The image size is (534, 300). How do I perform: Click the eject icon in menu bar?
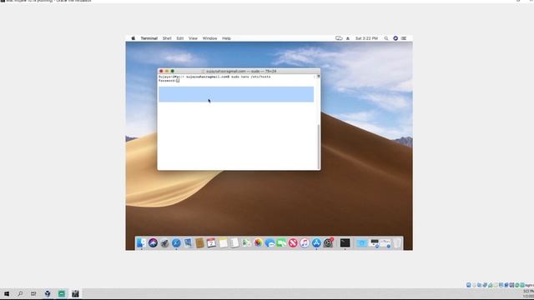click(348, 38)
